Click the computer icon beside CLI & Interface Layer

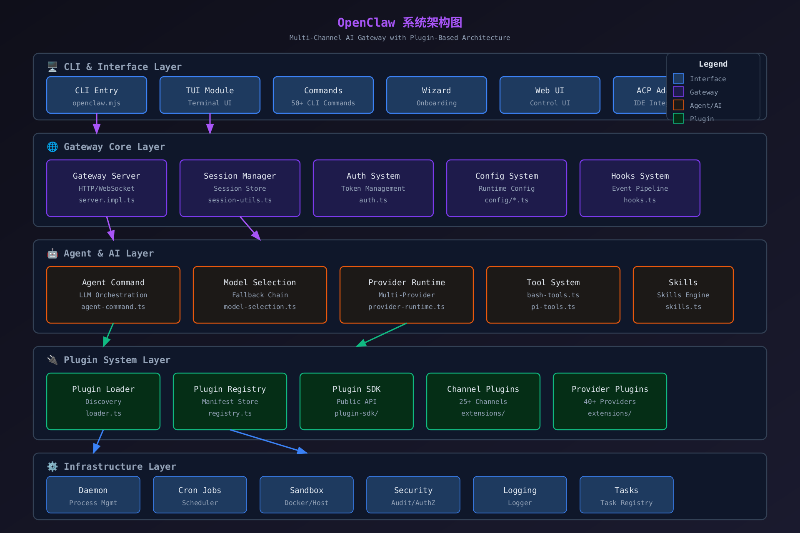pyautogui.click(x=52, y=67)
